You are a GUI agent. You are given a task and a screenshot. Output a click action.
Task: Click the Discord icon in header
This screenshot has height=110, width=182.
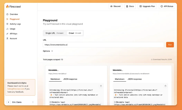111,6
